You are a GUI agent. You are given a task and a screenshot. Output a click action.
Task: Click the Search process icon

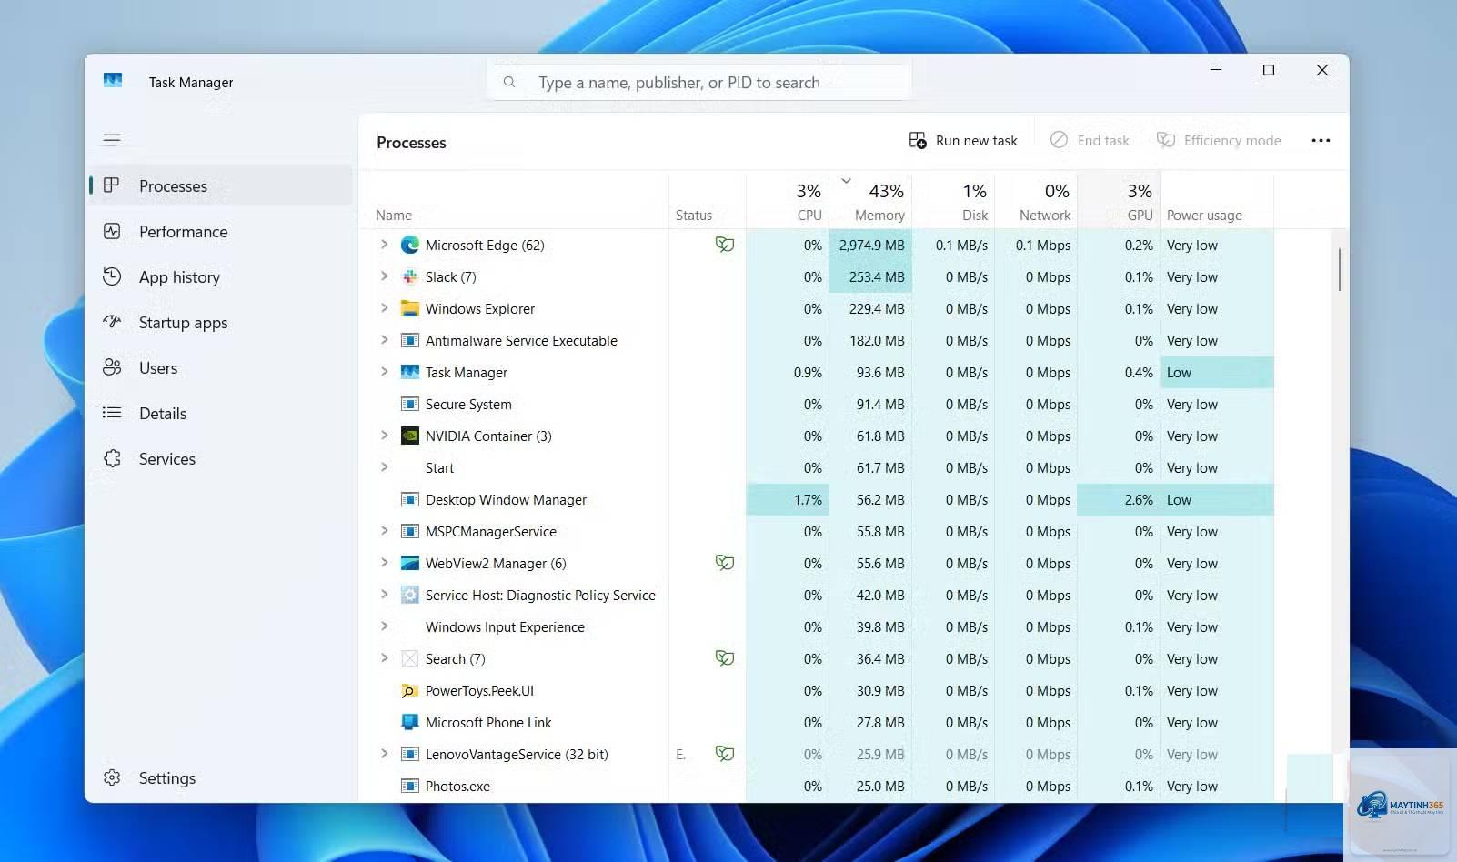(410, 658)
